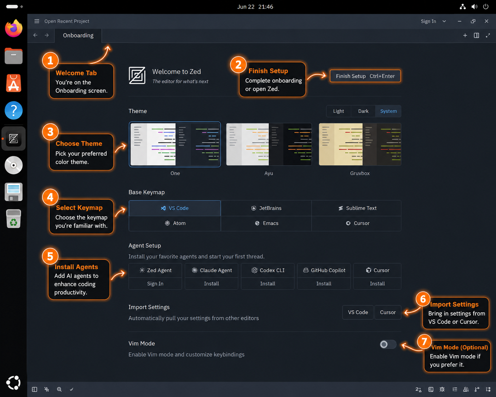Toggle the Vim Mode switch
Image resolution: width=496 pixels, height=397 pixels.
388,344
